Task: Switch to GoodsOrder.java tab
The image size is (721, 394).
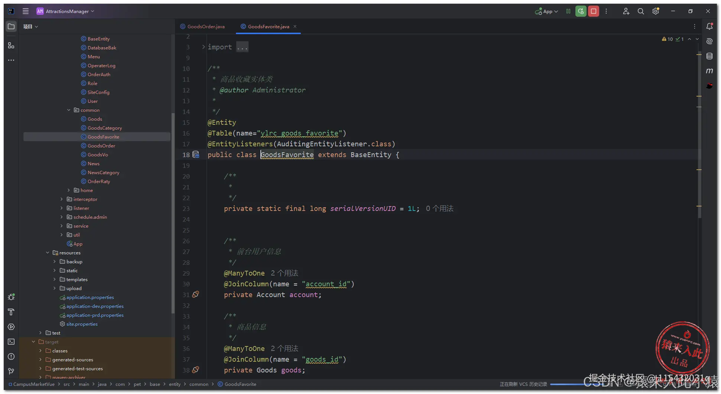Action: coord(202,26)
